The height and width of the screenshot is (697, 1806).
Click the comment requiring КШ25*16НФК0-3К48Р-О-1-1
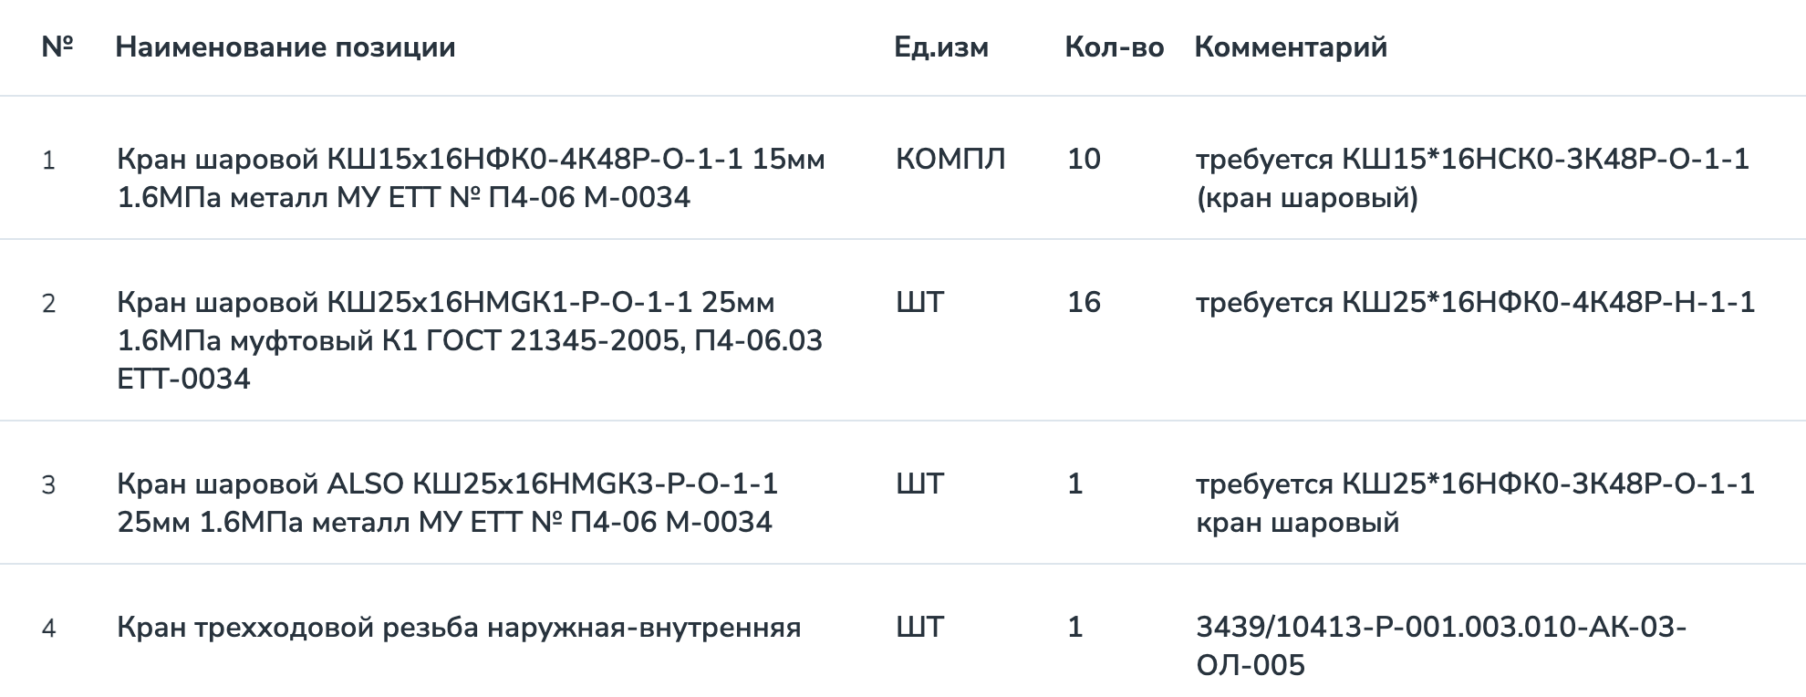click(x=1475, y=503)
